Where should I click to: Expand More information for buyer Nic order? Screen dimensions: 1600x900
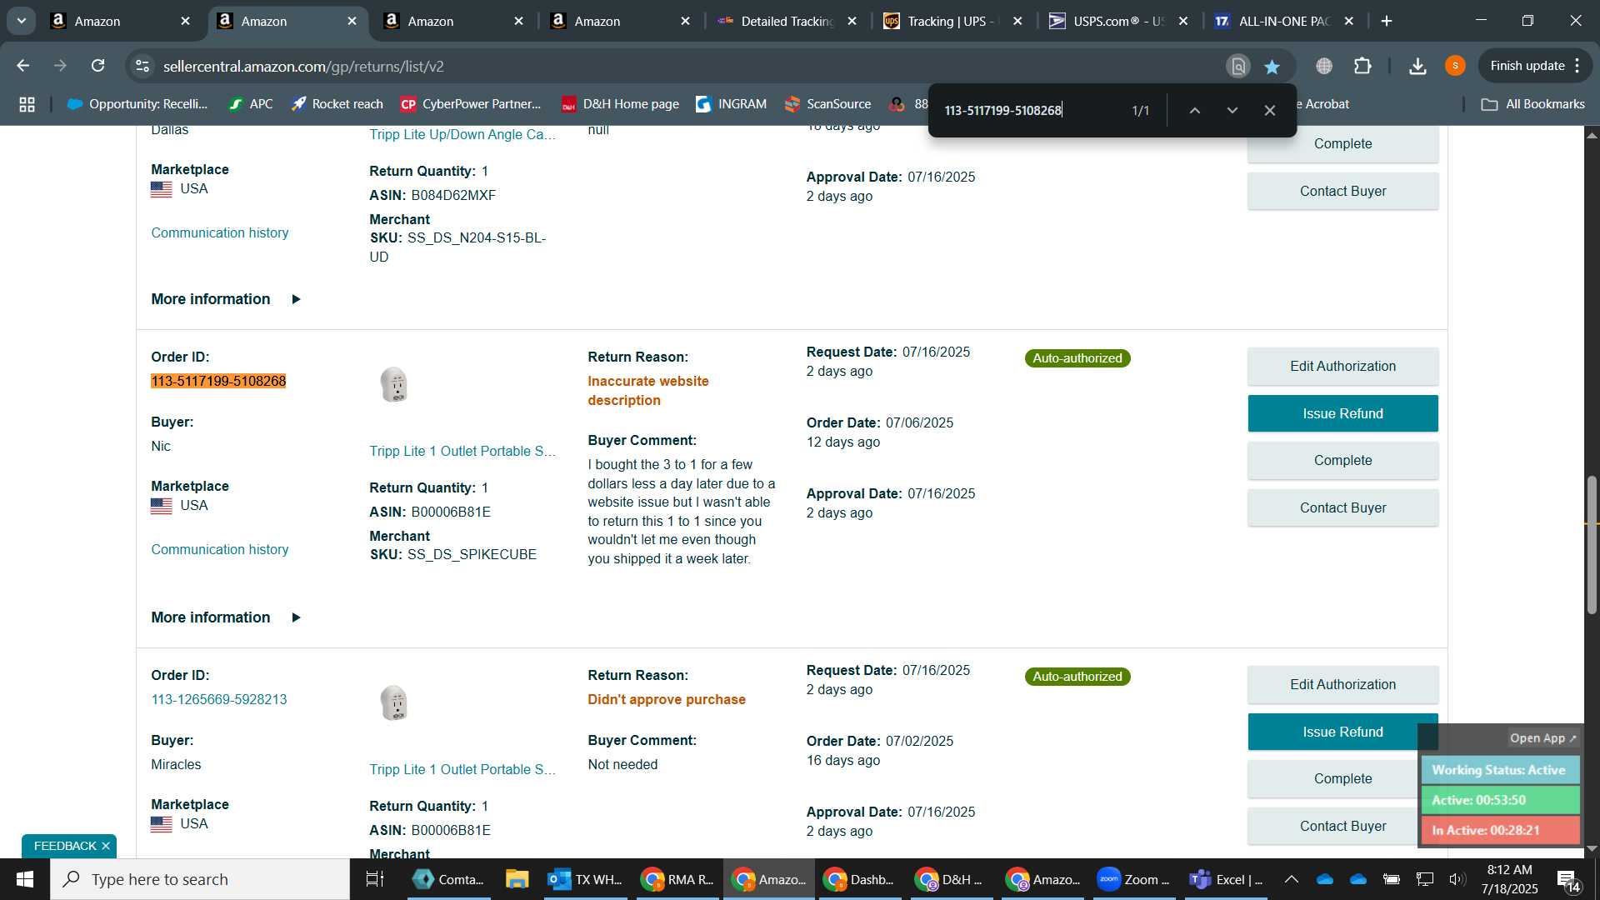click(226, 617)
